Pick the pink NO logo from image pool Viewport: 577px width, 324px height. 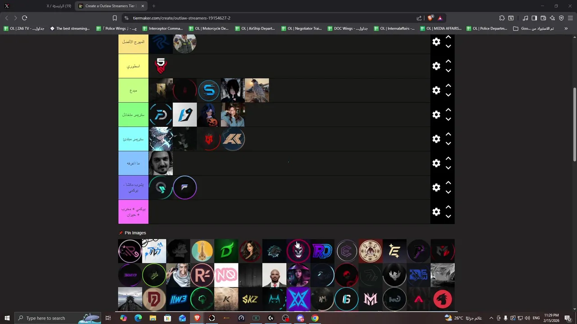tap(226, 275)
